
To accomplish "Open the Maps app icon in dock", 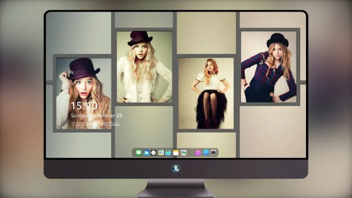I will (161, 152).
